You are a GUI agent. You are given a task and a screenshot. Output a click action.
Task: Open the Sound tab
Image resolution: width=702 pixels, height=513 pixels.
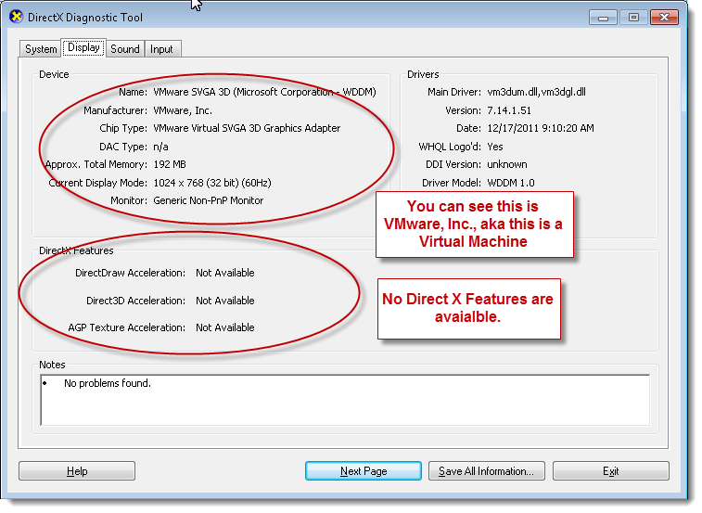tap(125, 49)
